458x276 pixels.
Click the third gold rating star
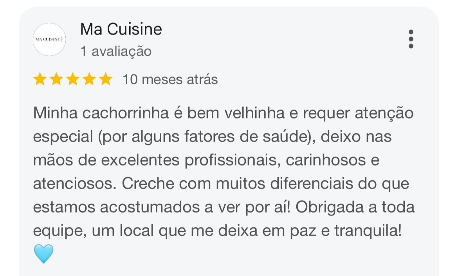tap(73, 80)
